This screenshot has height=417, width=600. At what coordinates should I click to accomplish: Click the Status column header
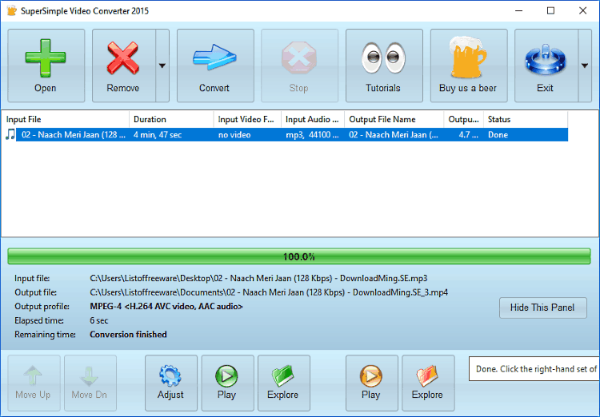click(526, 119)
